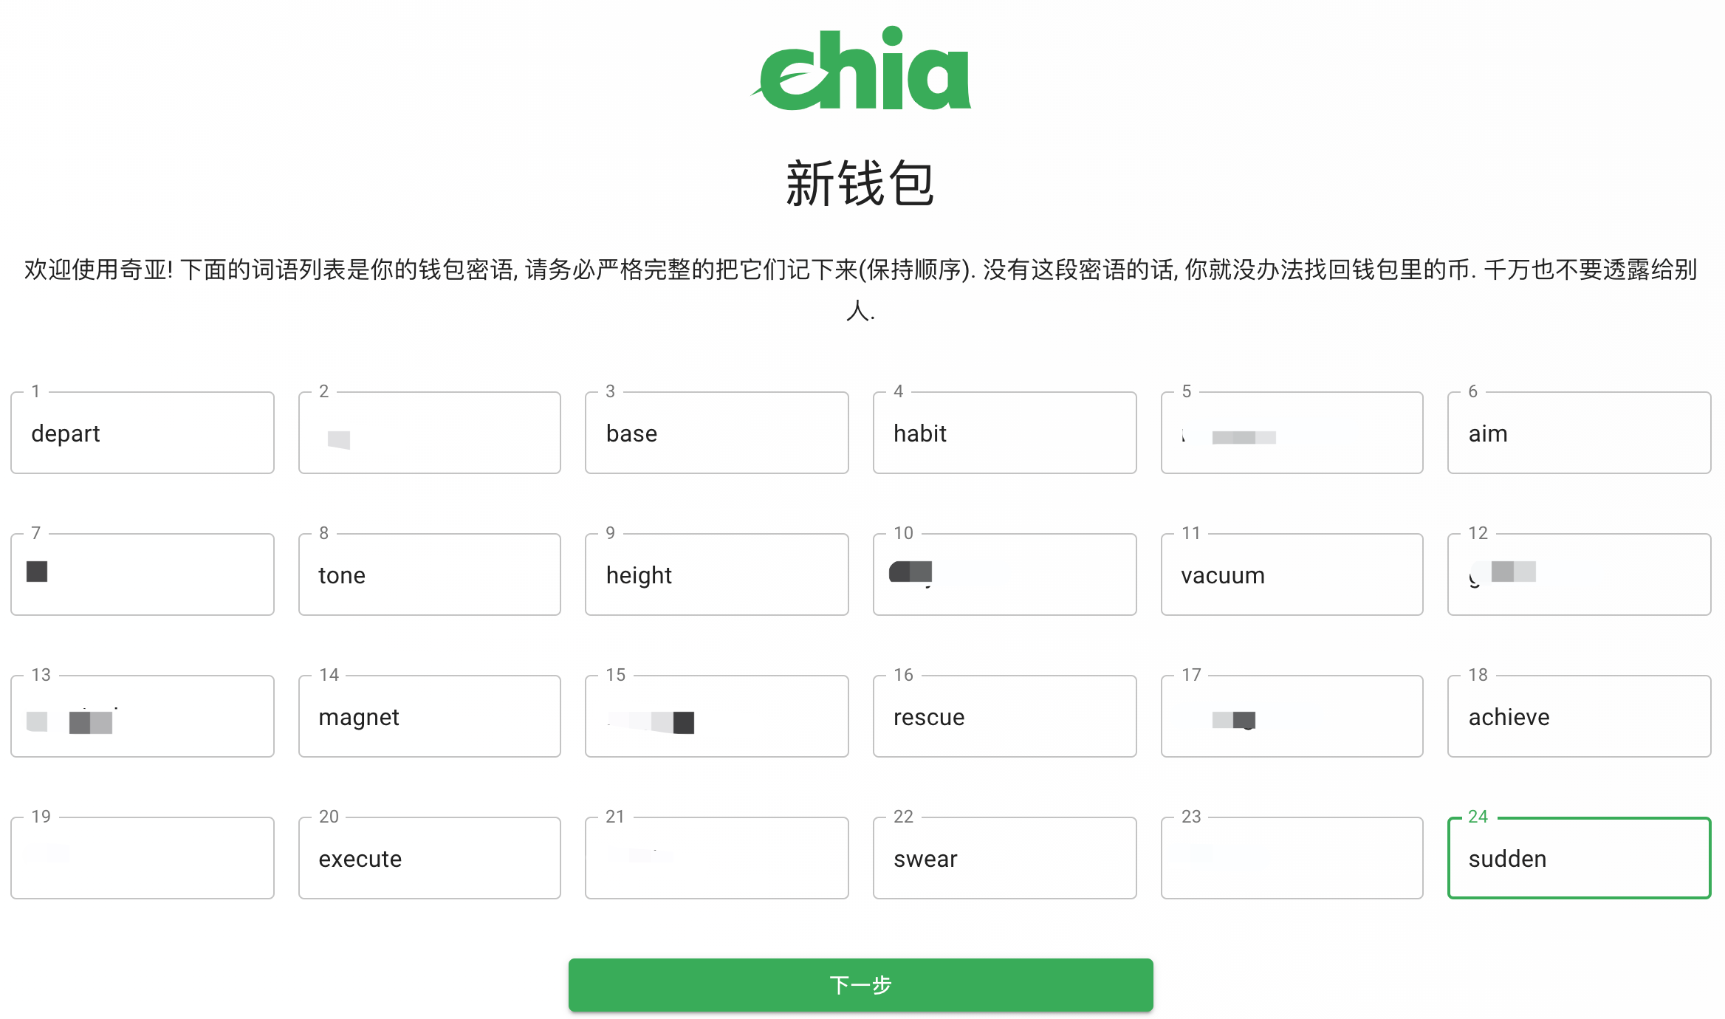Click word 8 input field 'tone'
Viewport: 1725px width, 1019px height.
[431, 574]
